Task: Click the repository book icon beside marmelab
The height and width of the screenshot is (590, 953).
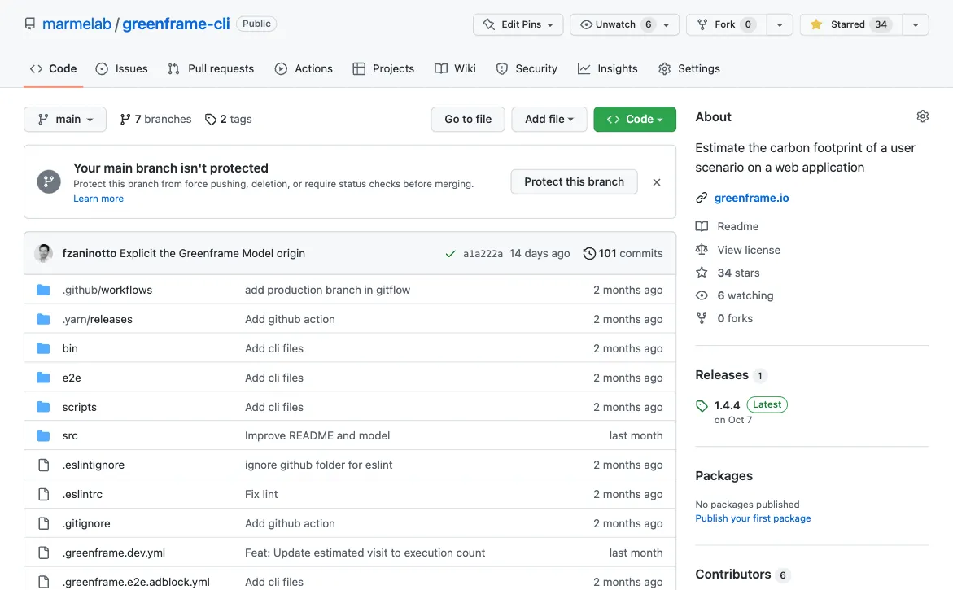Action: pos(30,24)
